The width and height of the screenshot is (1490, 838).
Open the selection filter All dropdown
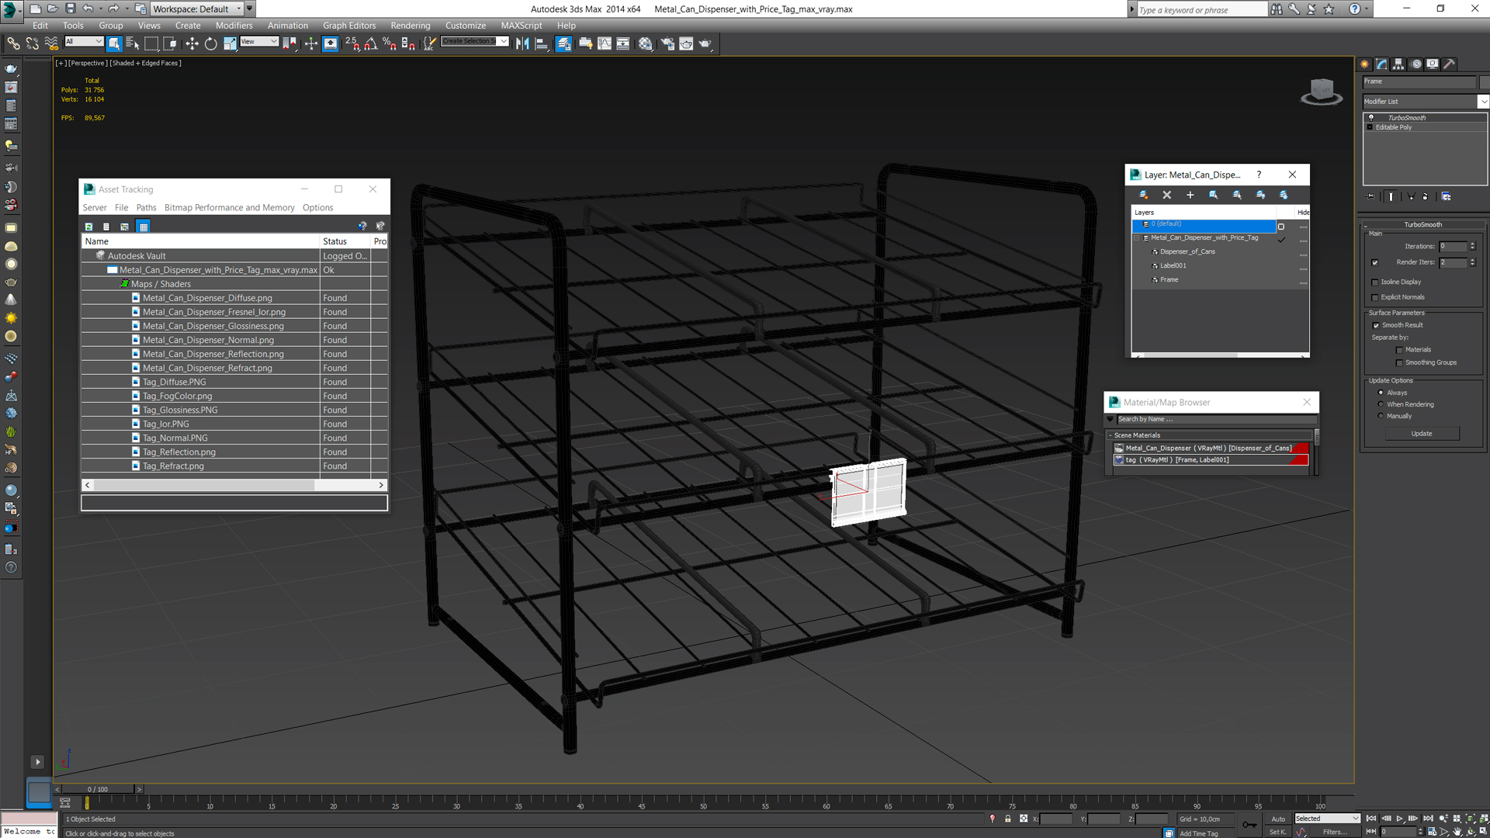tap(84, 42)
